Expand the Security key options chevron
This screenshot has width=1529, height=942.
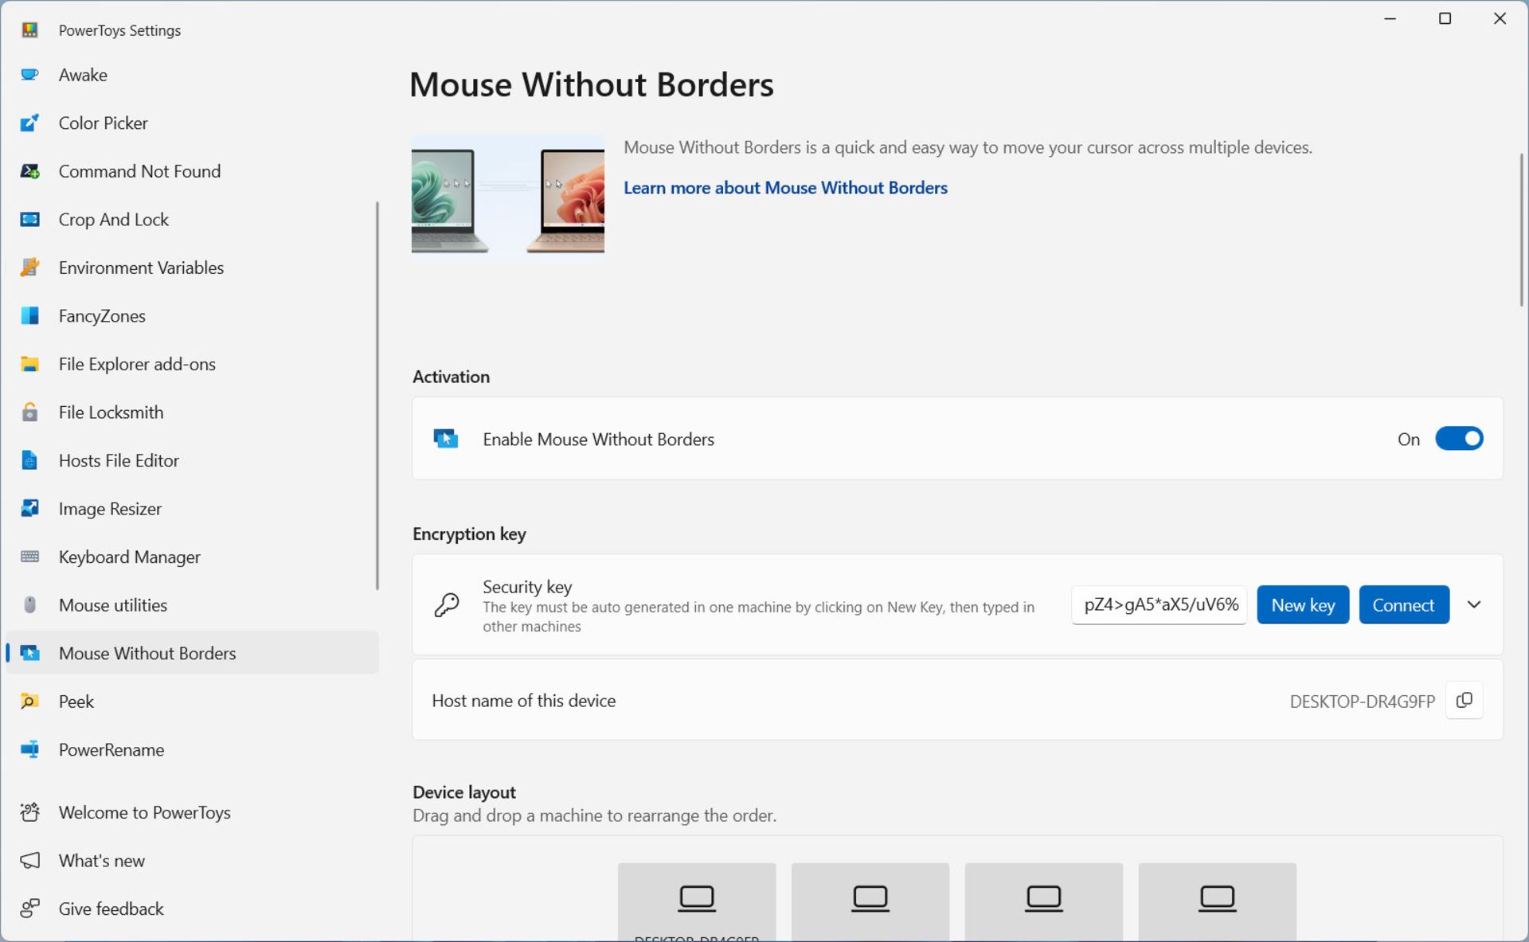click(1474, 605)
